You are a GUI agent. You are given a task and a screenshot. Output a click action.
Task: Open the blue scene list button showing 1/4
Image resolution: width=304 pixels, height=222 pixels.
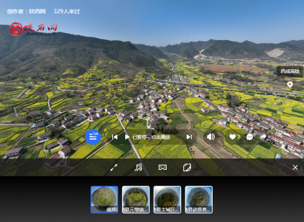[93, 137]
